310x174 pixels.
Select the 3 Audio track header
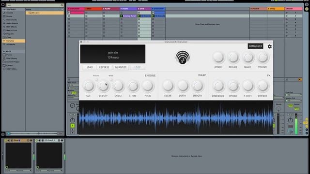coord(111,9)
